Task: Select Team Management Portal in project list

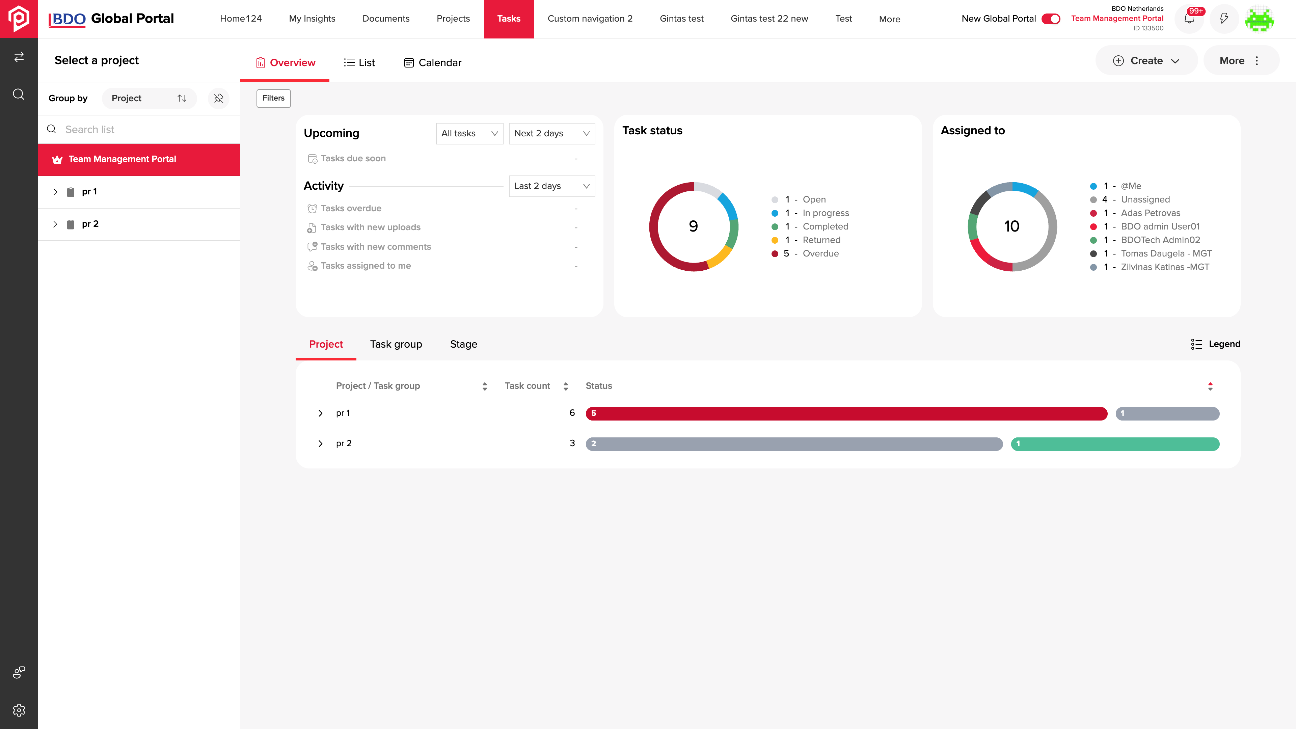Action: pyautogui.click(x=139, y=160)
